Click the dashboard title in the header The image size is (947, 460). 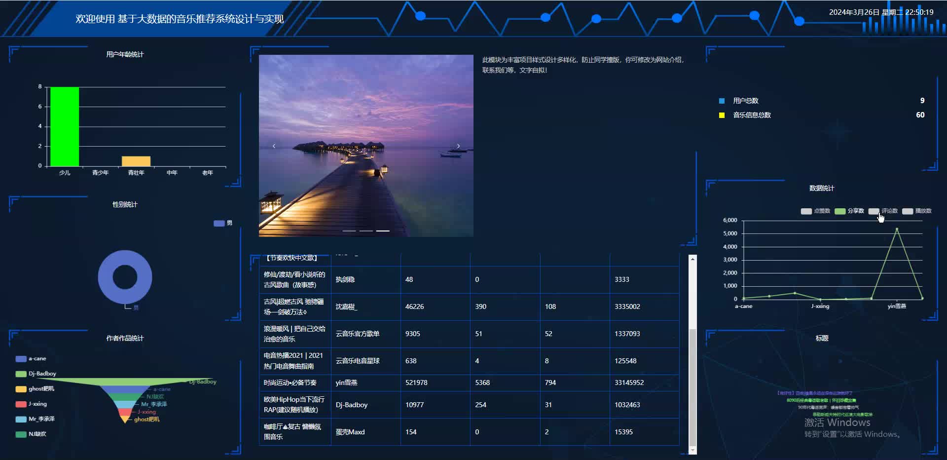tap(180, 19)
